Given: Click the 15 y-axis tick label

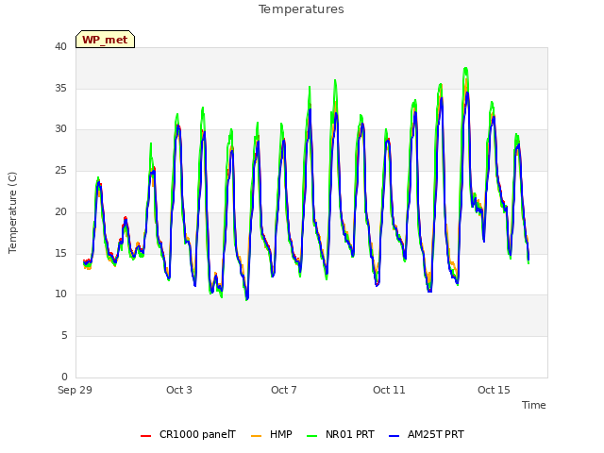Looking at the screenshot, I should (x=60, y=253).
